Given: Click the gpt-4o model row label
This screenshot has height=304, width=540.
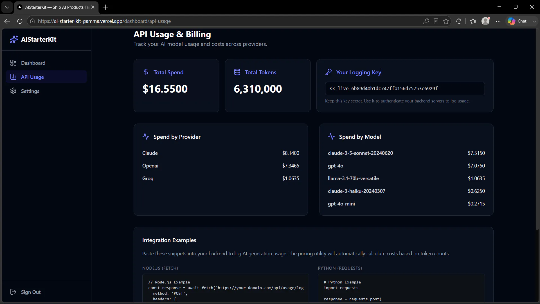Looking at the screenshot, I should (336, 166).
